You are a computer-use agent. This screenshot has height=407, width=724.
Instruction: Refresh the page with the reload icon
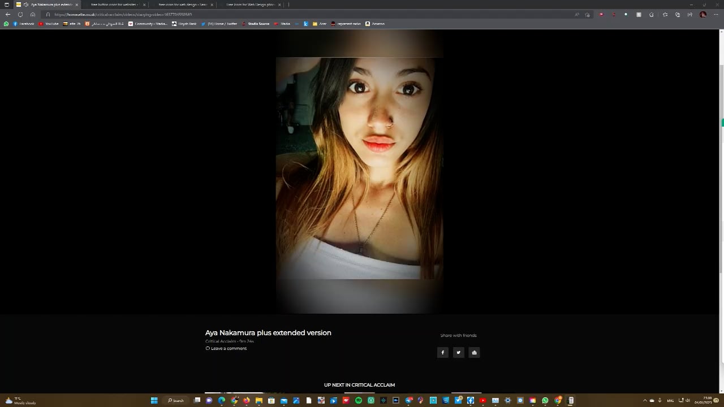pyautogui.click(x=20, y=14)
